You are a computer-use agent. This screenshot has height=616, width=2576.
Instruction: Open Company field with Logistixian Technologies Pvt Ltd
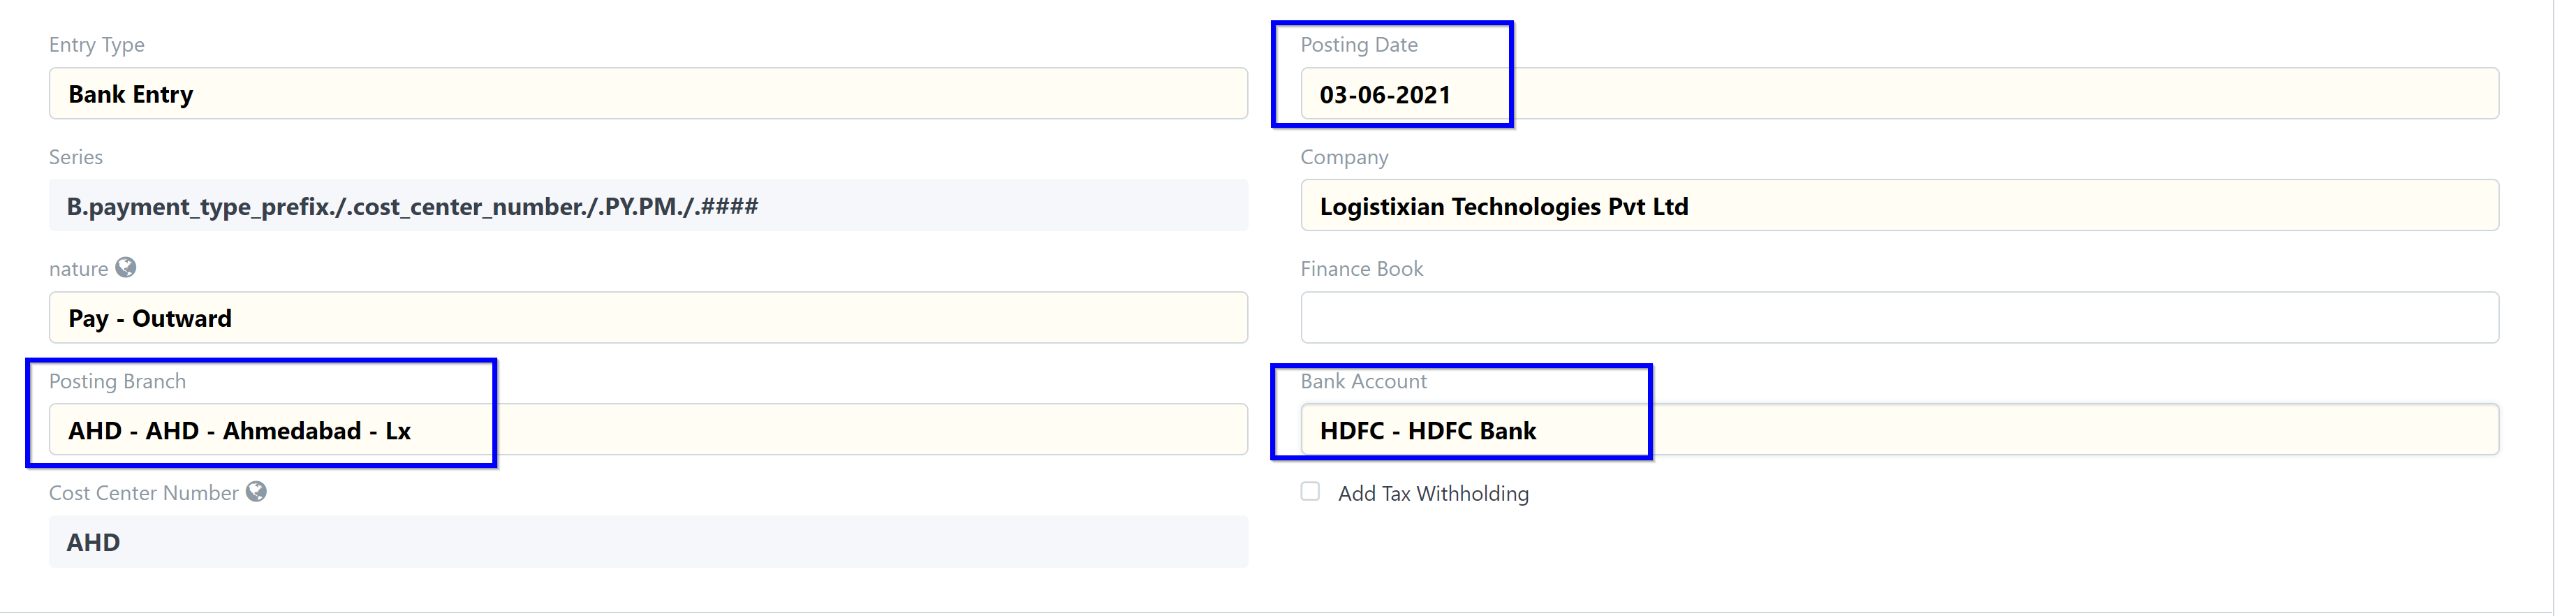[1900, 206]
